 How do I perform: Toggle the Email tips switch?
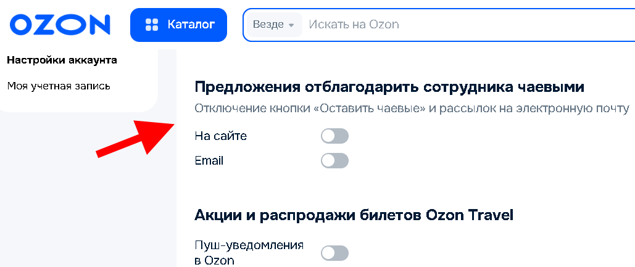pos(334,161)
